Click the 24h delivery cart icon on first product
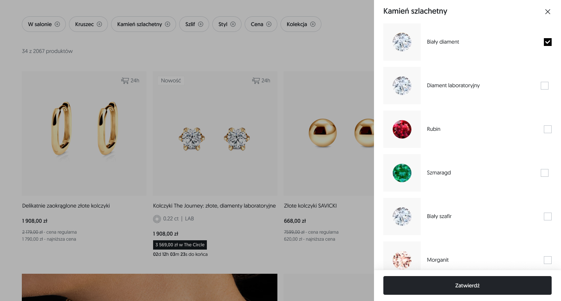The width and height of the screenshot is (561, 301). [125, 81]
